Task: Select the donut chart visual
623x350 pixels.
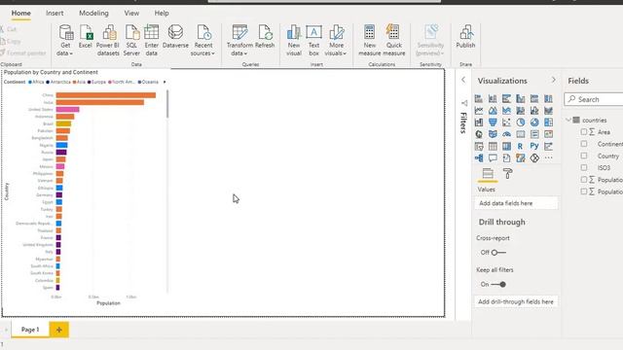Action: (534, 122)
